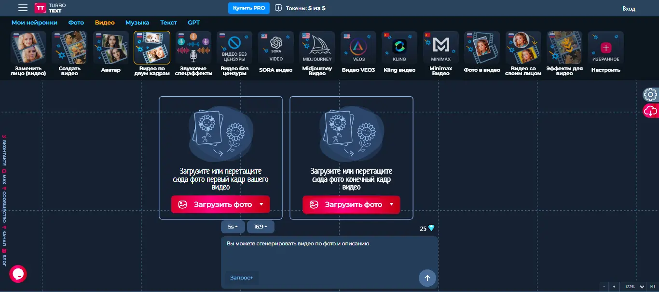The height and width of the screenshot is (292, 659).
Task: Open the VEO3 video generator icon
Action: [x=358, y=48]
